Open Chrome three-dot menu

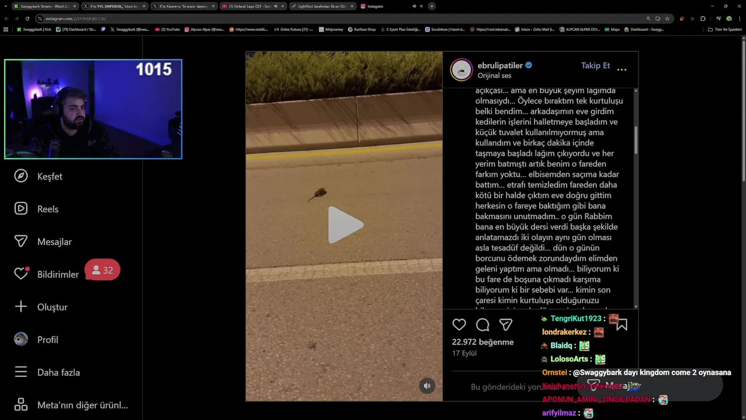point(739,18)
